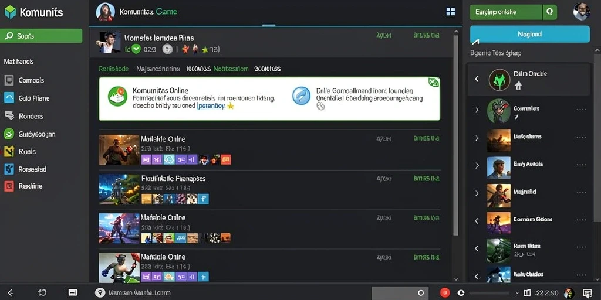Open the bottom bar notification icon
The width and height of the screenshot is (601, 300).
click(x=587, y=293)
